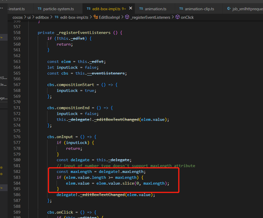Click line number 576 in the gutter
Viewport: 263px width, 218px height.
coord(17,137)
